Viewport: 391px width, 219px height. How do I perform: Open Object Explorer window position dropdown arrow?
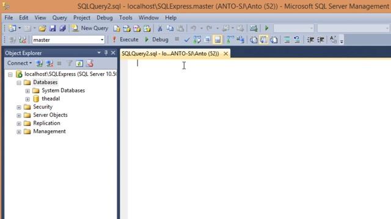(99, 53)
